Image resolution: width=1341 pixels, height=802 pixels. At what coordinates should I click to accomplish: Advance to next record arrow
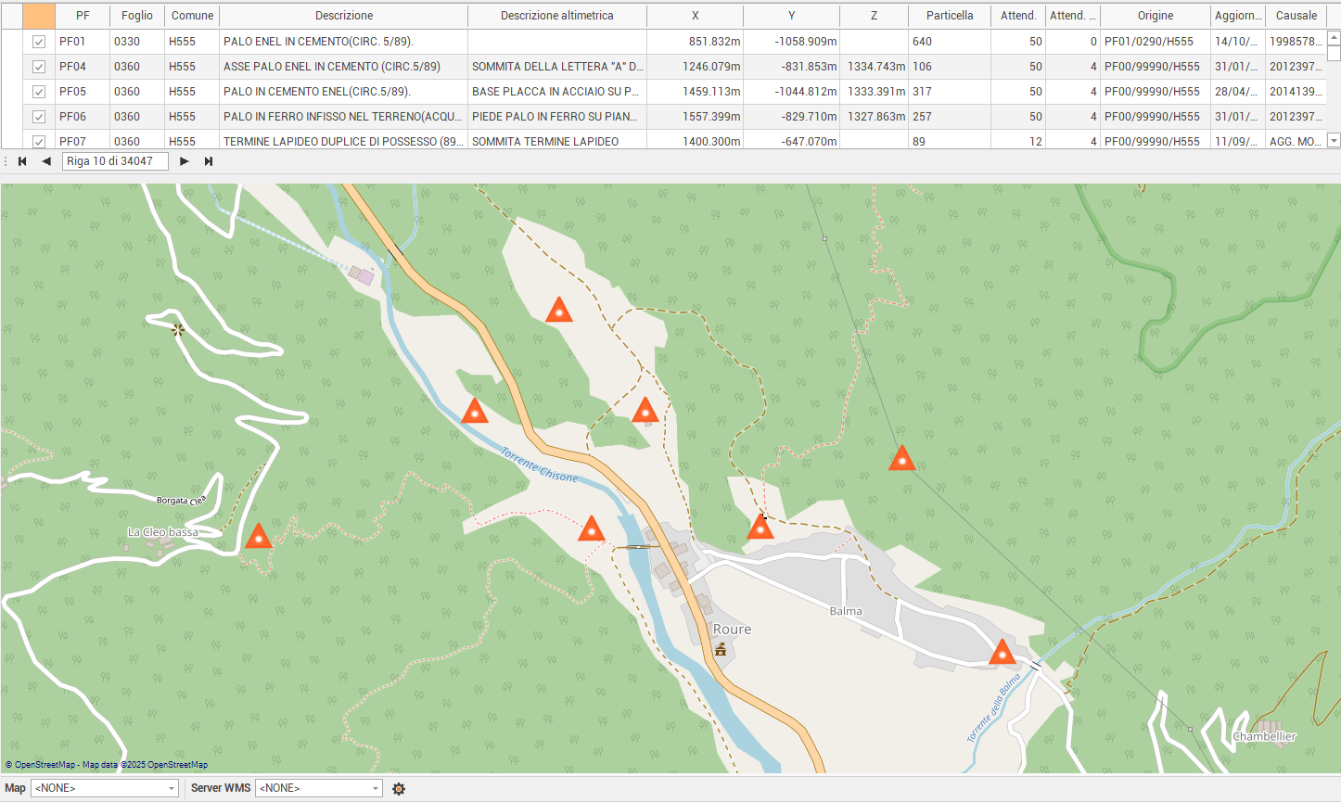(x=185, y=161)
